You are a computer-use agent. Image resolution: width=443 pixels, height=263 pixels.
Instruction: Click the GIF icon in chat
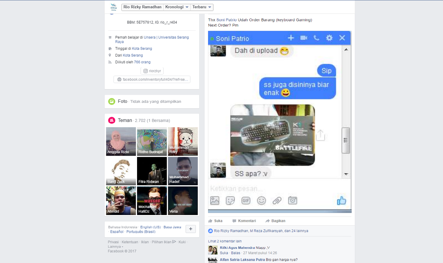[246, 200]
